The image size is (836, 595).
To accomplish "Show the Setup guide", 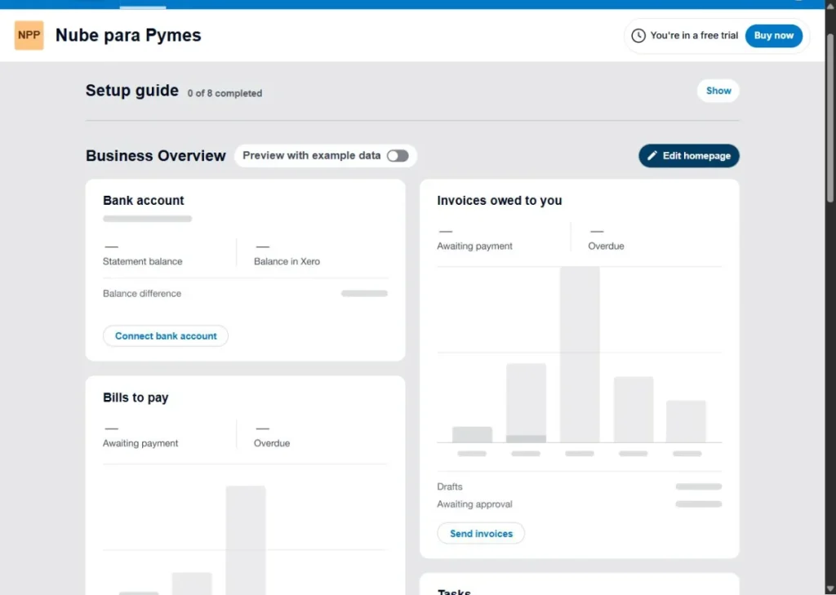I will (x=718, y=91).
